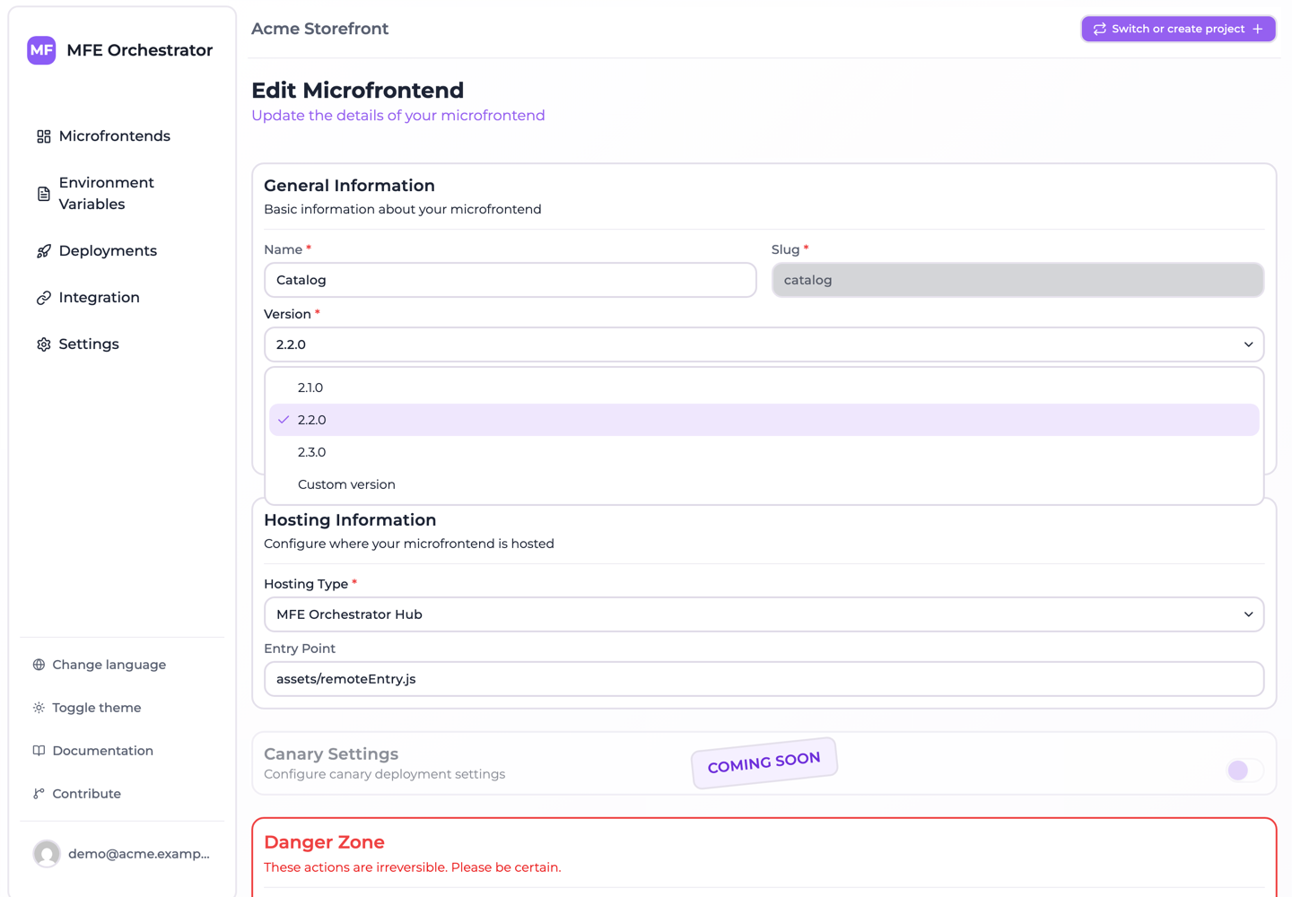Click the demo@acme.examp... account entry
Viewport: 1292px width, 897px height.
122,854
